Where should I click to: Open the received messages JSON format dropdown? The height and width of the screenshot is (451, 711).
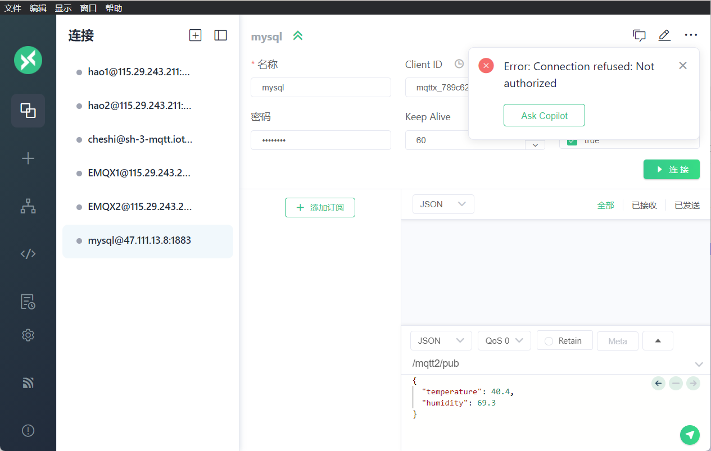point(443,204)
